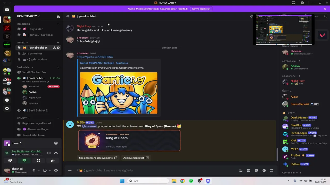Open output device options arrow beside headphones
Image resolution: width=330 pixels, height=185 pixels.
click(x=50, y=170)
